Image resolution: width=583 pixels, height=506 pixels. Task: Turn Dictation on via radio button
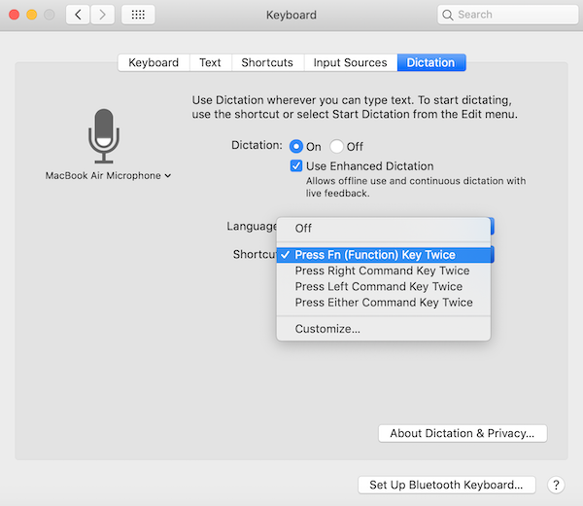pyautogui.click(x=296, y=146)
